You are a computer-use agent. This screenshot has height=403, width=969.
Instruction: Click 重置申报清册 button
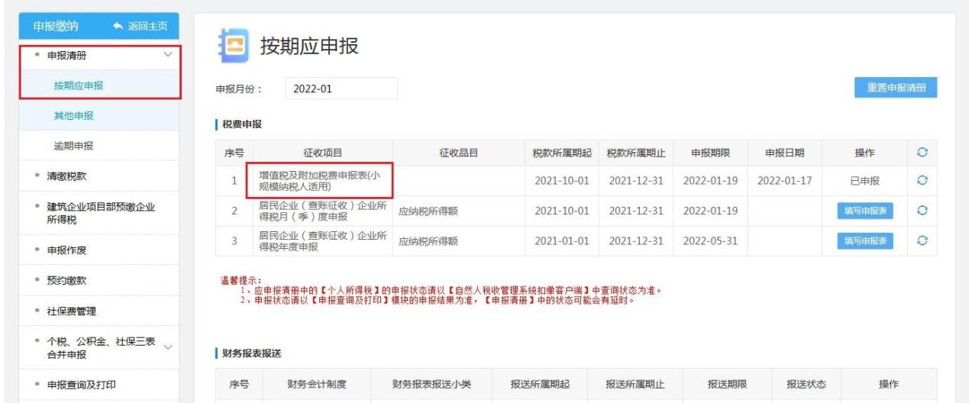[895, 88]
